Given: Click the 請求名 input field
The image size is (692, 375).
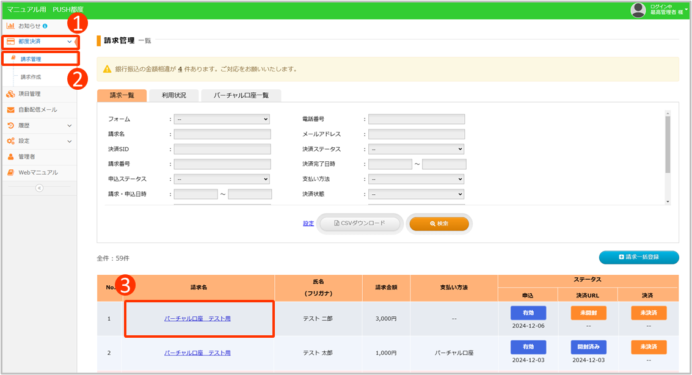Looking at the screenshot, I should (222, 134).
